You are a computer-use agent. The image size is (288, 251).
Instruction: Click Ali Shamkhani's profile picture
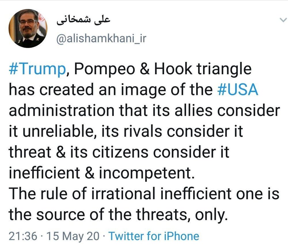[28, 30]
